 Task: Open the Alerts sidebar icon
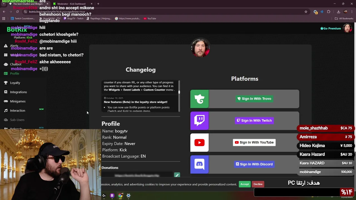coord(6,46)
